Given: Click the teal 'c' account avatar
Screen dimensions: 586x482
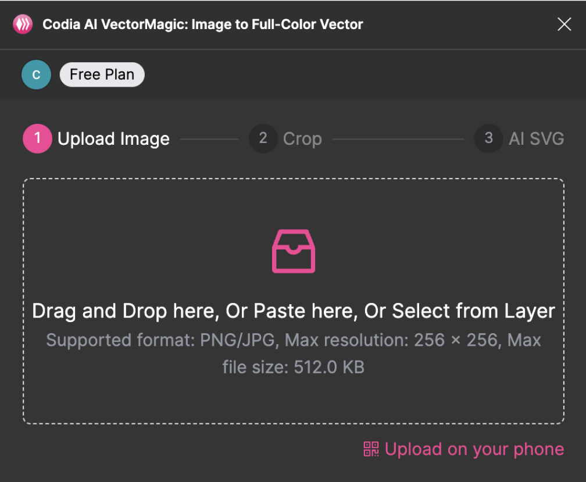Looking at the screenshot, I should coord(36,74).
